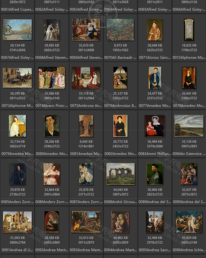The width and height of the screenshot is (206, 258).
Task: Select the 0092 Andrea Mantegna Madonna thumbnail
Action: click(51, 223)
